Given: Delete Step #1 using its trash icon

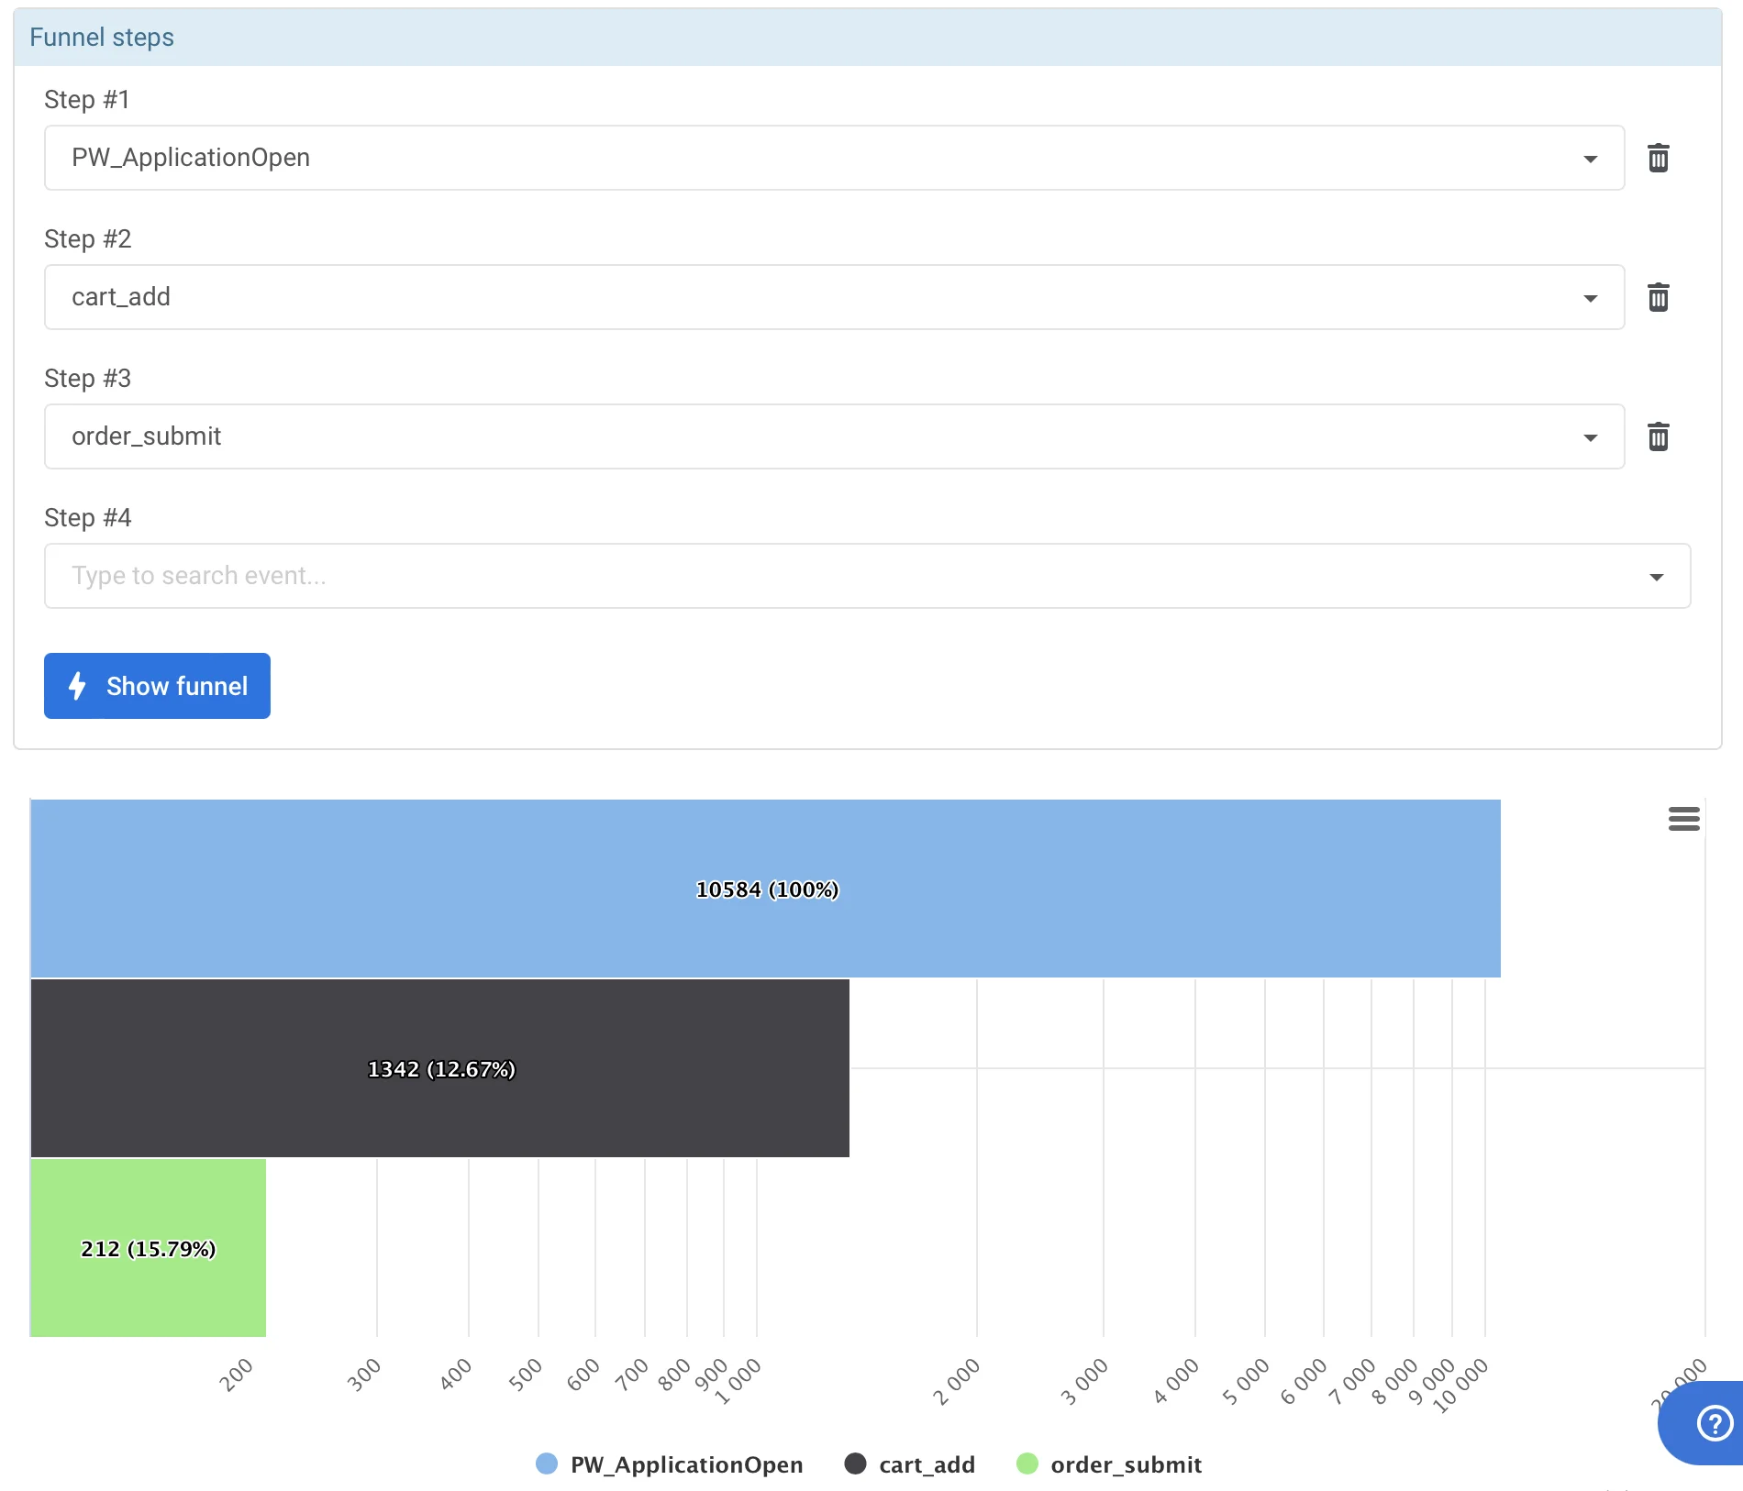Looking at the screenshot, I should [1658, 158].
